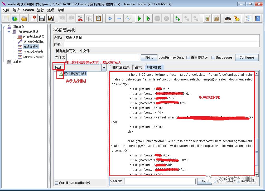Click the 名称 name input field
This screenshot has height=191, width=265.
pyautogui.click(x=162, y=38)
